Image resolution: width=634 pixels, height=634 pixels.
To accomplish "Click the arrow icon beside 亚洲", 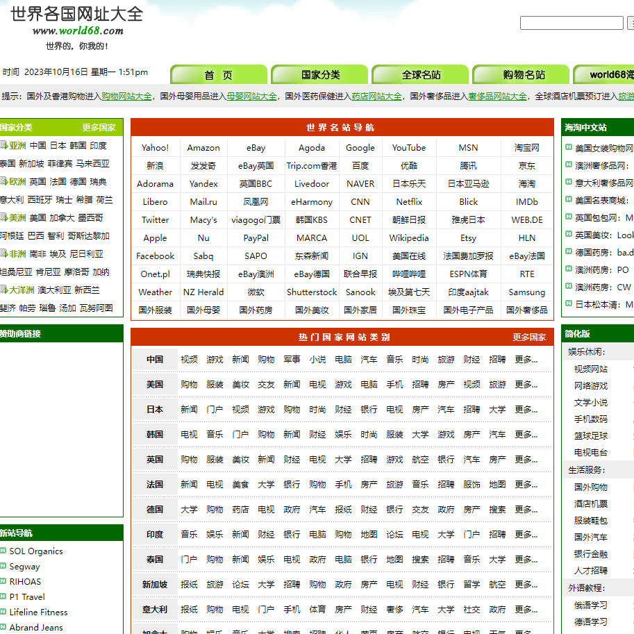I will [x=3, y=145].
